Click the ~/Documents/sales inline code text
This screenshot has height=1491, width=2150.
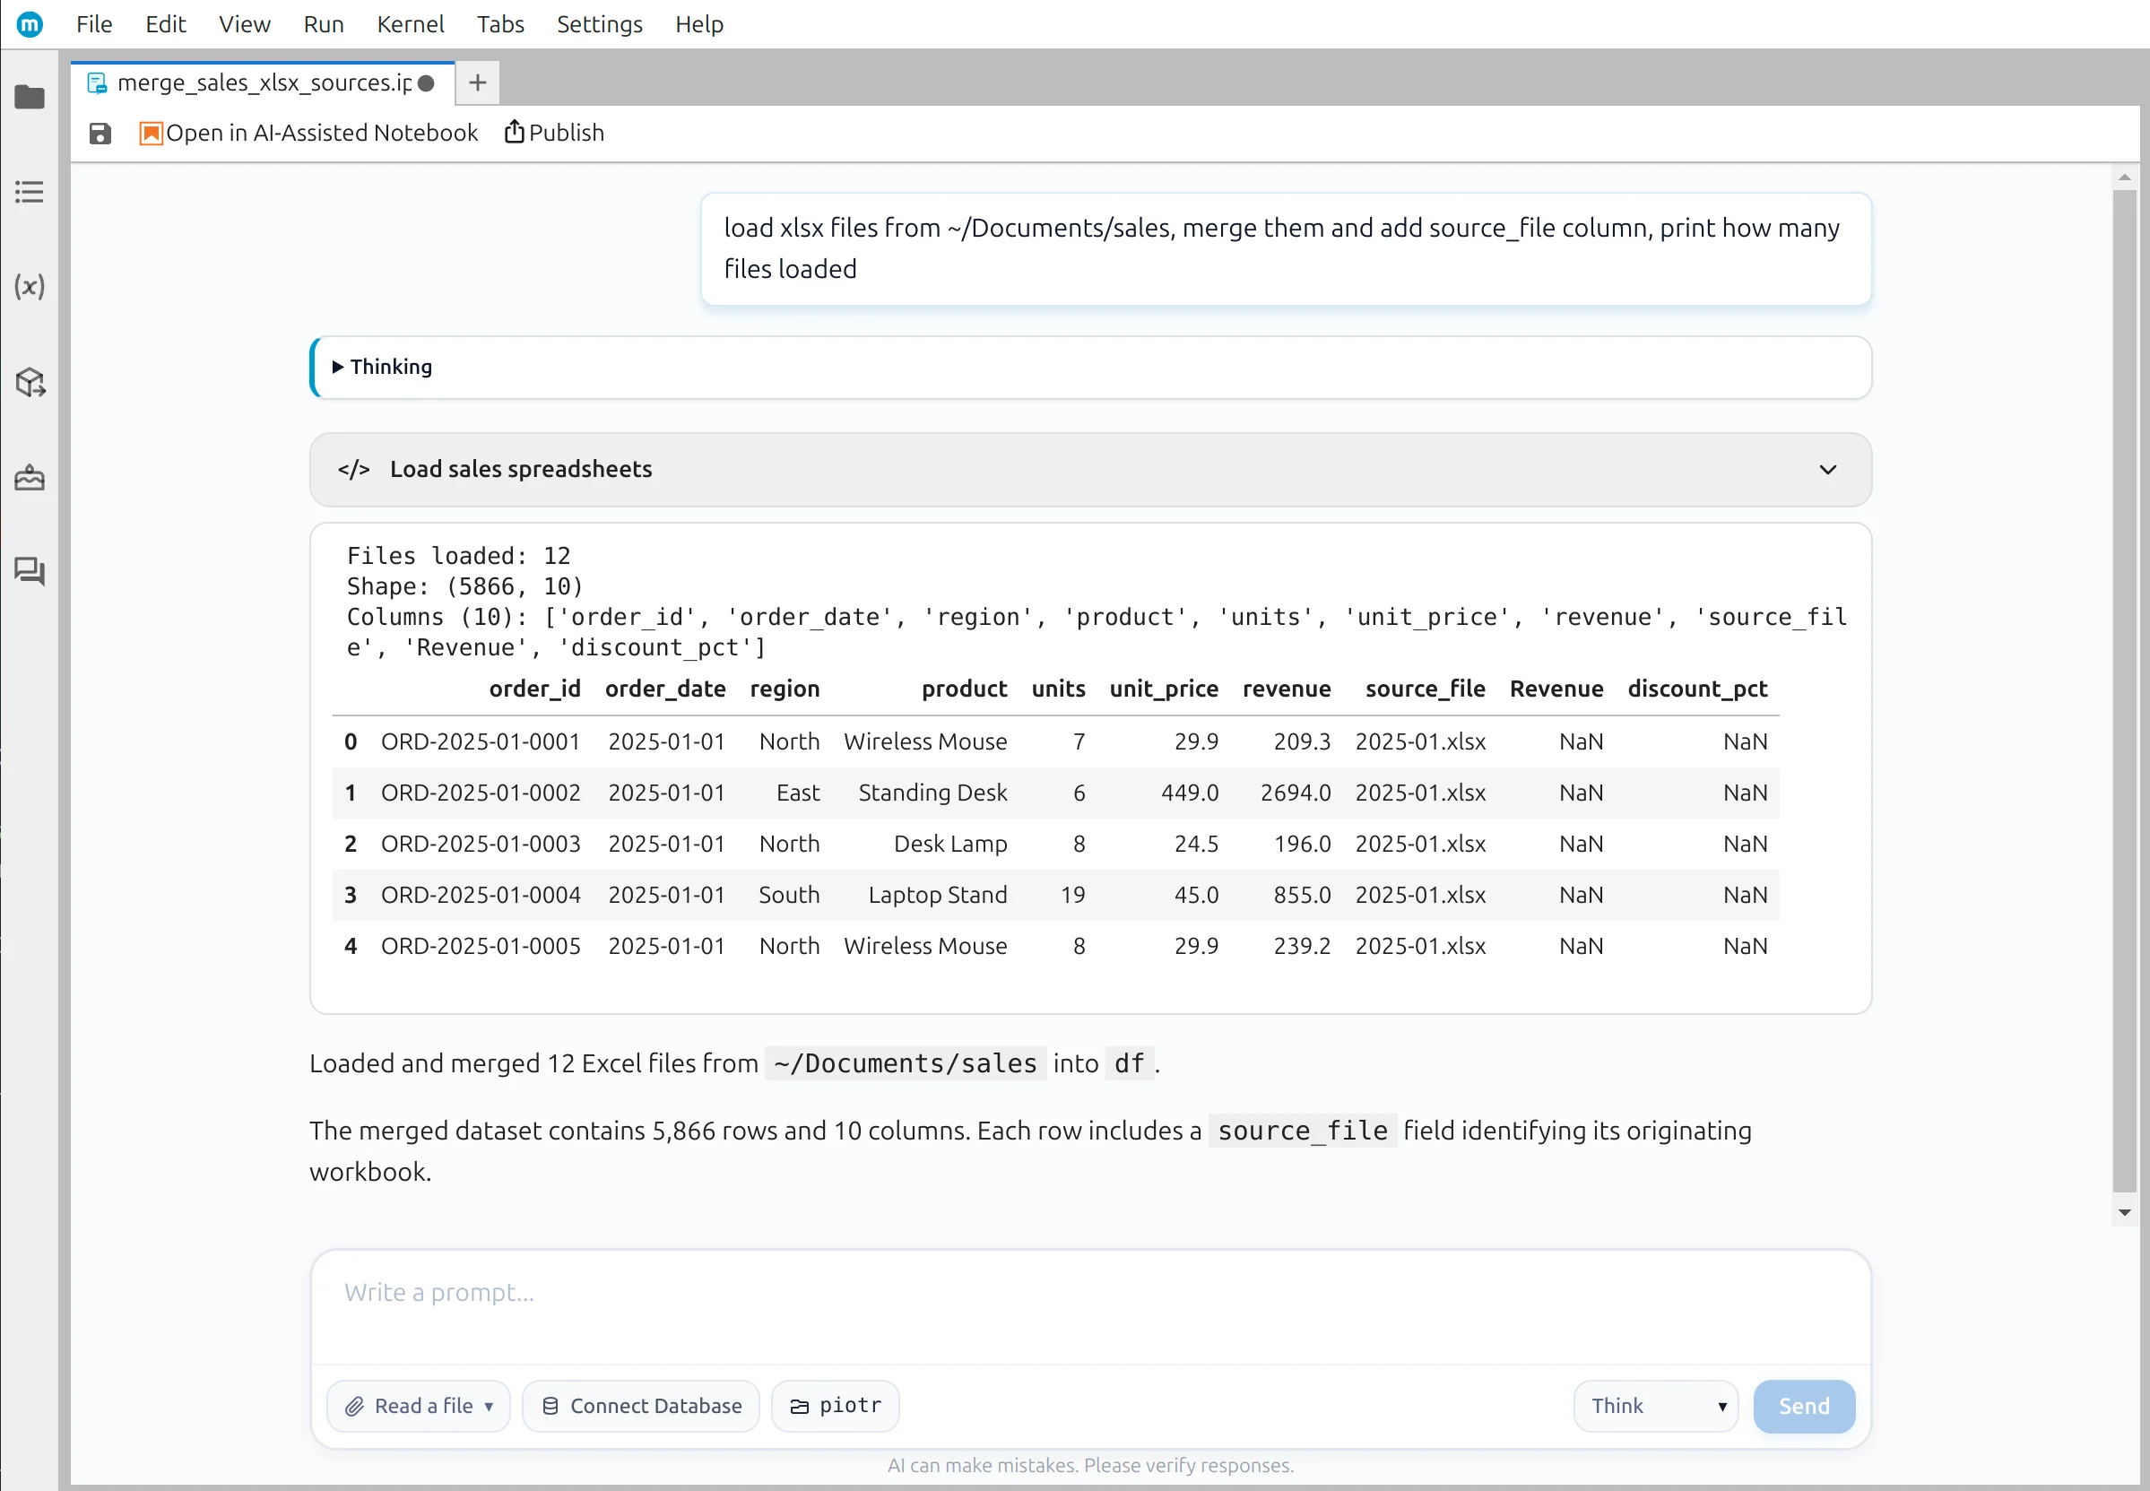[x=905, y=1064]
